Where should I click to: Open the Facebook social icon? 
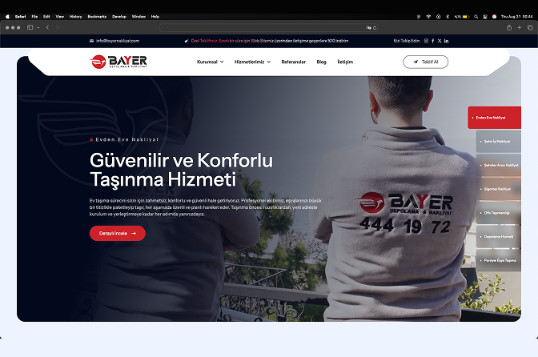[x=433, y=41]
